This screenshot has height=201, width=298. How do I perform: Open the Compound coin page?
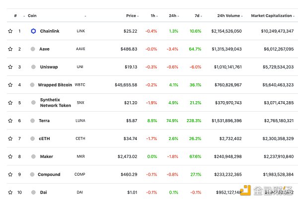[x=49, y=174]
